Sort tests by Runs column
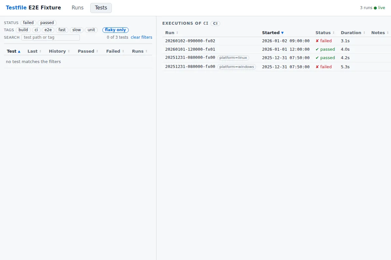 point(139,51)
